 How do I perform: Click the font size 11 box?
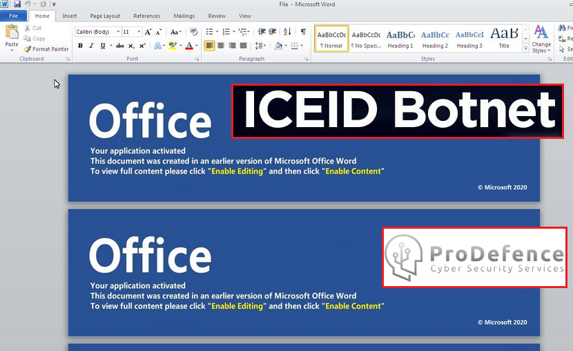pos(129,32)
